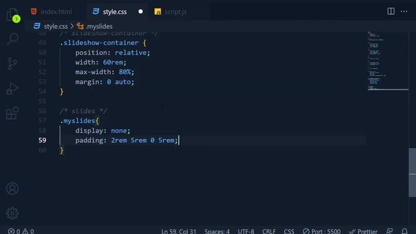Click the margin: 0 auto line

point(105,82)
